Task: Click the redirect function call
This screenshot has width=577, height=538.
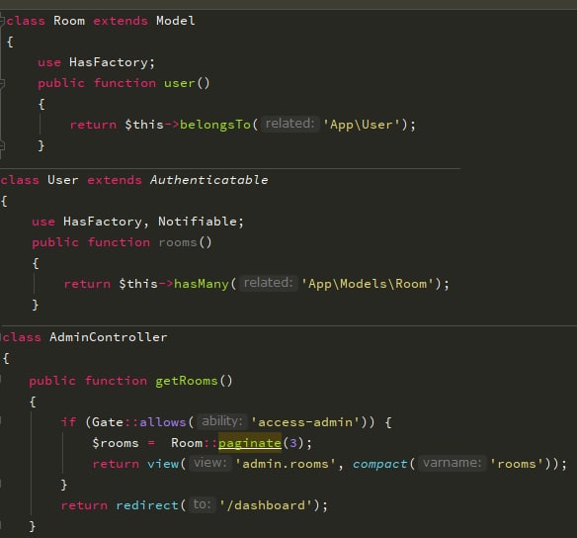Action: click(147, 505)
